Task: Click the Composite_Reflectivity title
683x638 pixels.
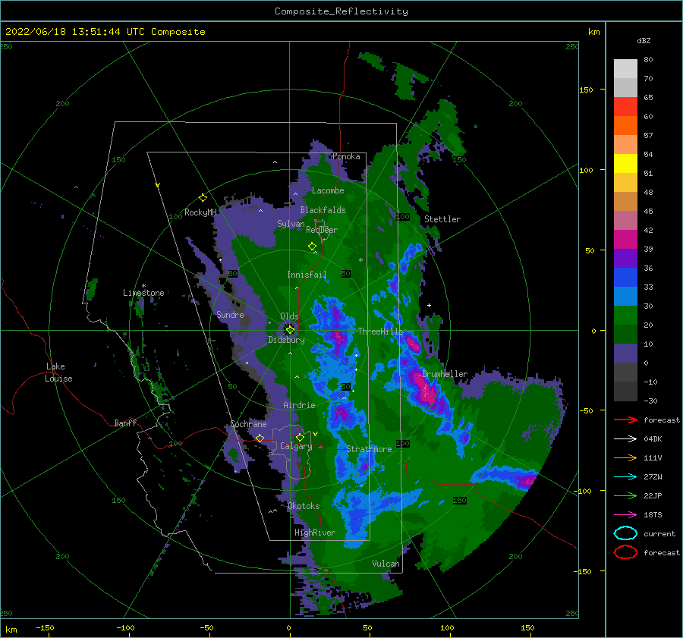Action: [341, 11]
